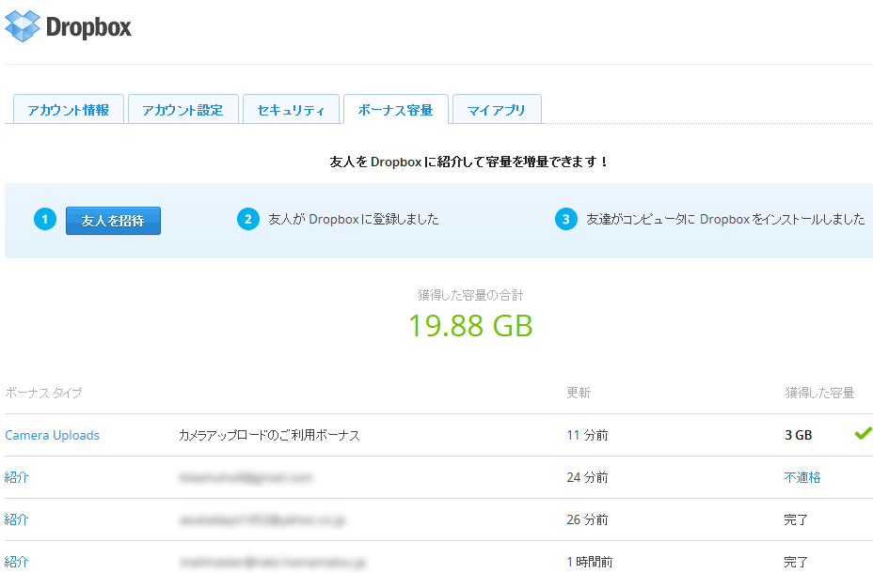Click the green checkmark beside 3 GB
The height and width of the screenshot is (573, 873).
click(864, 433)
